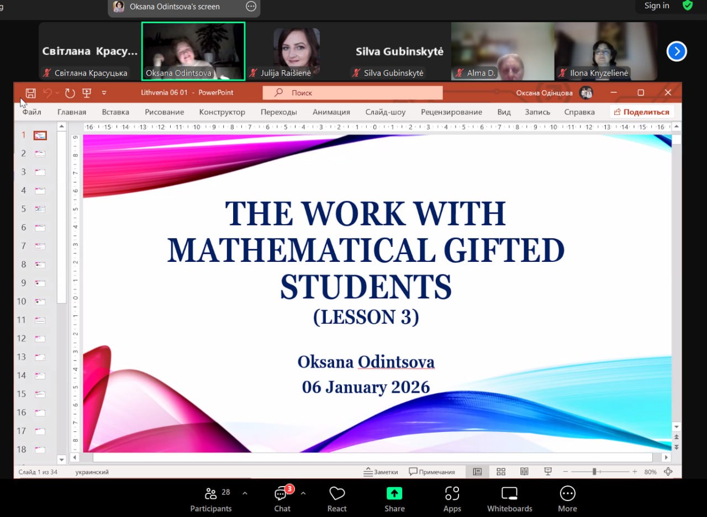Viewport: 707px width, 517px height.
Task: Open the Zoom React button
Action: (337, 499)
